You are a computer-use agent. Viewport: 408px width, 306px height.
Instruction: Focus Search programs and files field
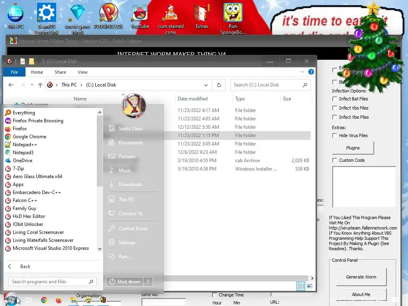tap(53, 282)
